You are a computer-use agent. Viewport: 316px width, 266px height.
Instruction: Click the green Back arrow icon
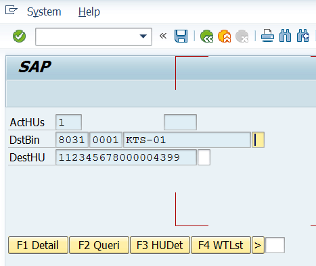206,36
